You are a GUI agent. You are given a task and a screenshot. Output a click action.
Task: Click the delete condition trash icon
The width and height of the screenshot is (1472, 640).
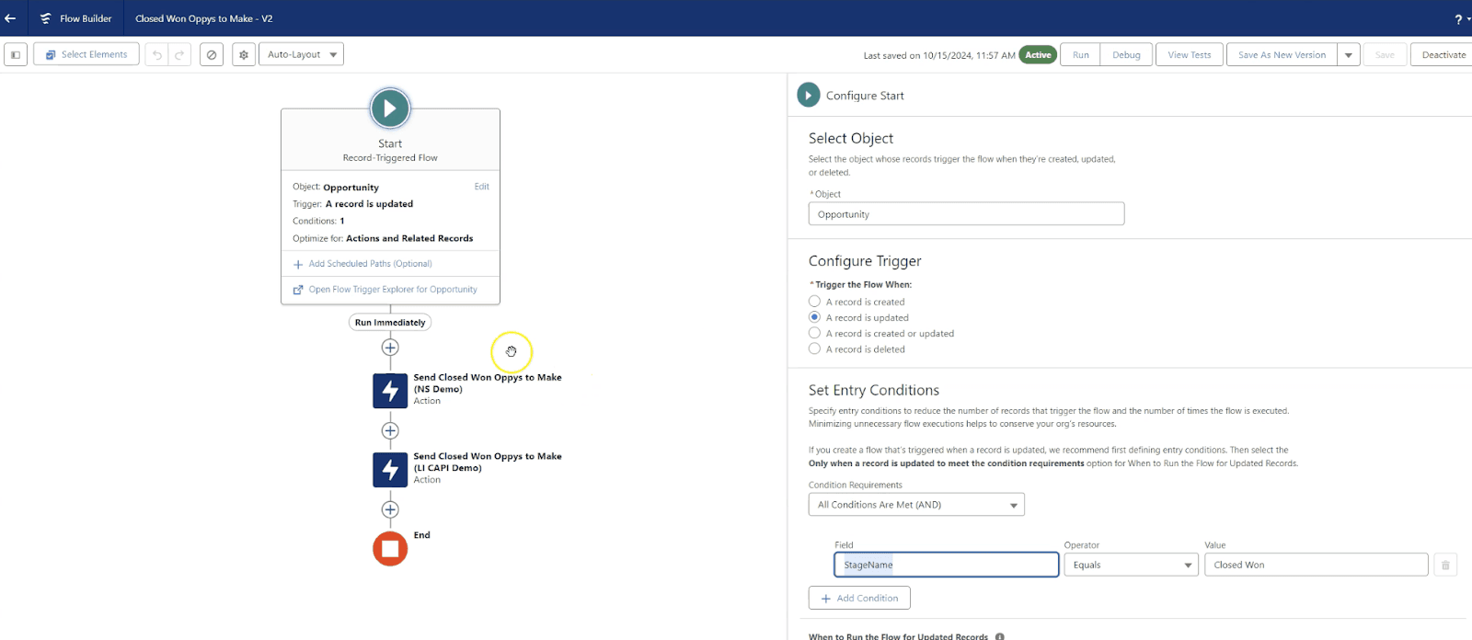point(1445,565)
